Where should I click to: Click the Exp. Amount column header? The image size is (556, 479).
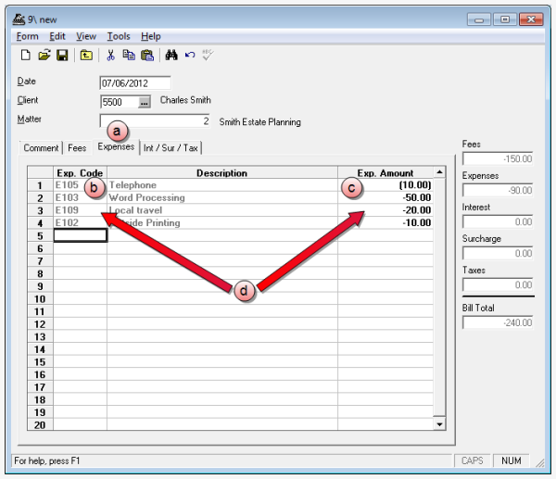coord(384,173)
